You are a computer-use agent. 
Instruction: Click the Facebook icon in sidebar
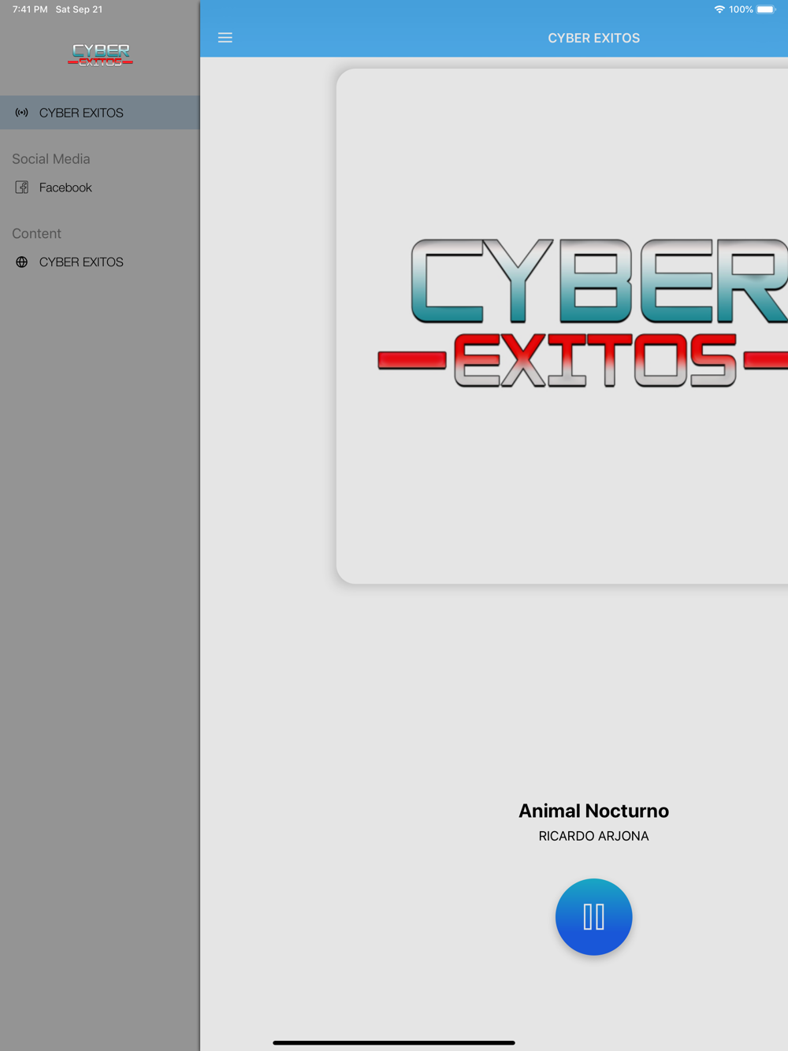coord(22,188)
